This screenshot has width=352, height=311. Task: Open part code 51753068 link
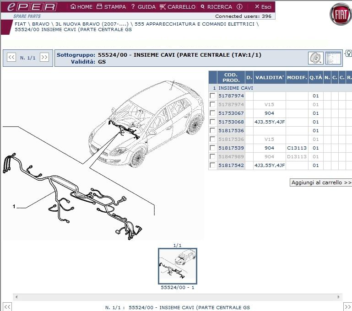[231, 122]
